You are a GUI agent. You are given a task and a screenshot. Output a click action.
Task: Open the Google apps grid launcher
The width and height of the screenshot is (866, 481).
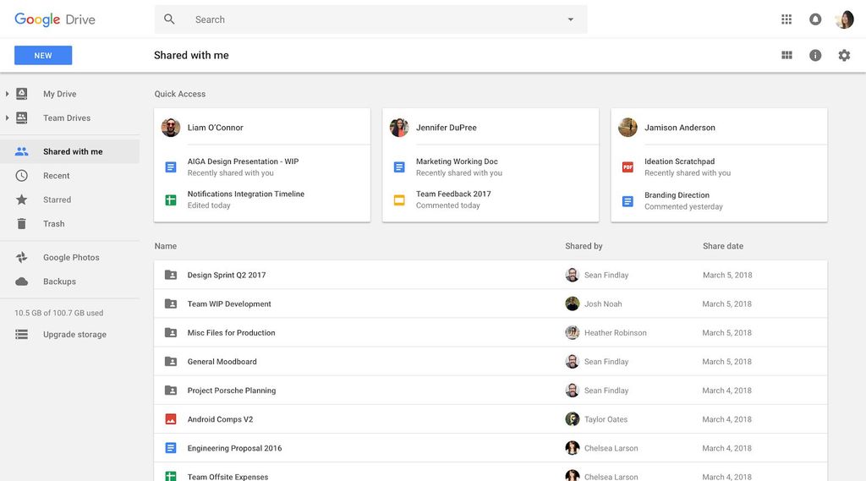pyautogui.click(x=787, y=19)
